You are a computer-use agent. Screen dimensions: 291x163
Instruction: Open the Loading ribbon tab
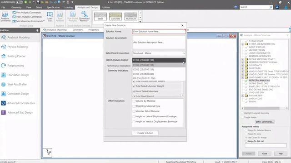(69, 7)
